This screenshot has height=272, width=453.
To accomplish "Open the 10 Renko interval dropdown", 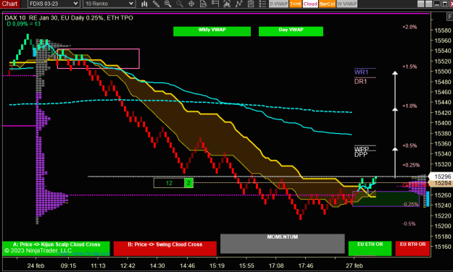I will (109, 4).
